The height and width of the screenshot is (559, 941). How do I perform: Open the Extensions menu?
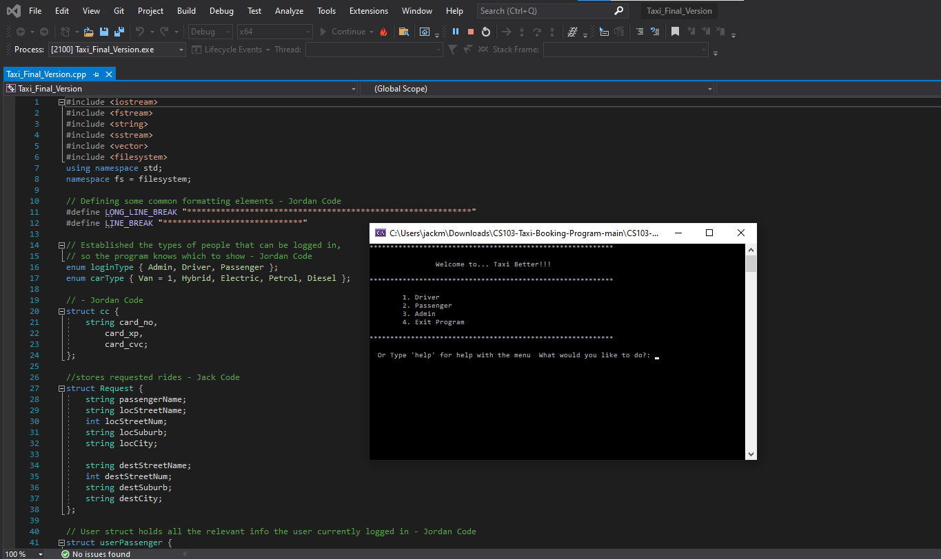click(x=369, y=11)
